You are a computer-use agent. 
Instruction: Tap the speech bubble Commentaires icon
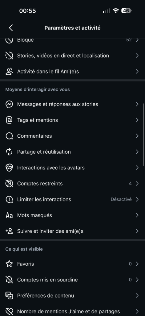9,136
